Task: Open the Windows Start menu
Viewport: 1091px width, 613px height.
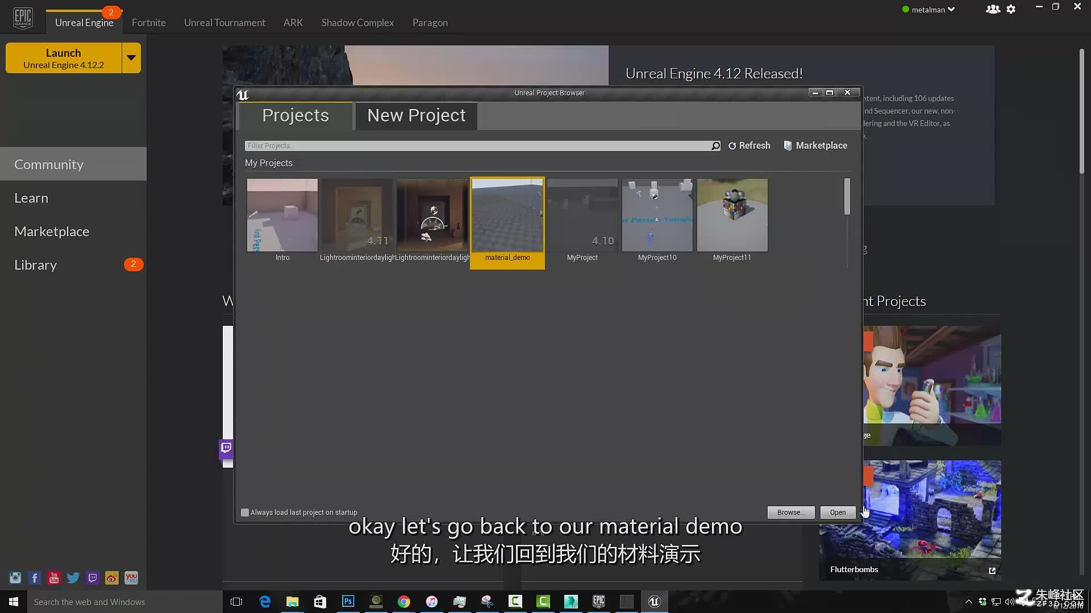Action: [x=14, y=602]
